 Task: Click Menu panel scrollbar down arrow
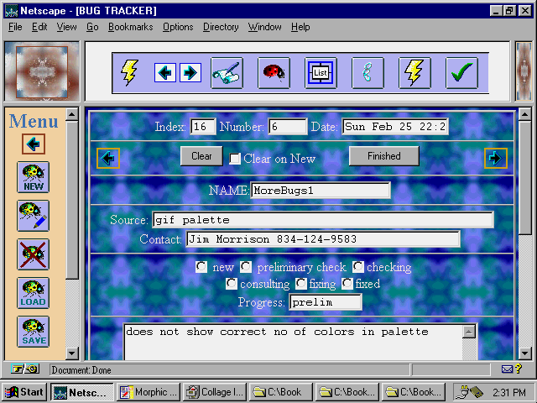(72, 353)
